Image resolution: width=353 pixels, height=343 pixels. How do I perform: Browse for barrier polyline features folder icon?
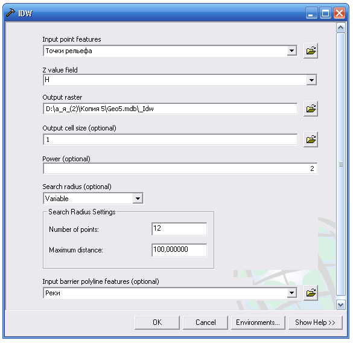tap(311, 293)
